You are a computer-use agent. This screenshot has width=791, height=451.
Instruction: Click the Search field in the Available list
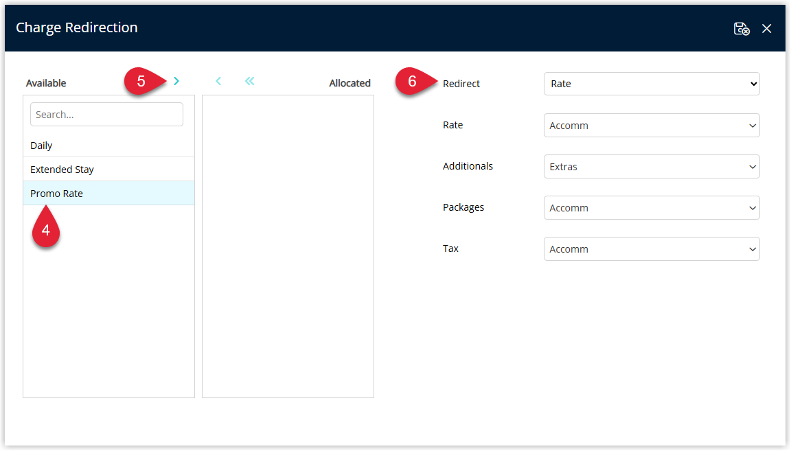point(106,115)
